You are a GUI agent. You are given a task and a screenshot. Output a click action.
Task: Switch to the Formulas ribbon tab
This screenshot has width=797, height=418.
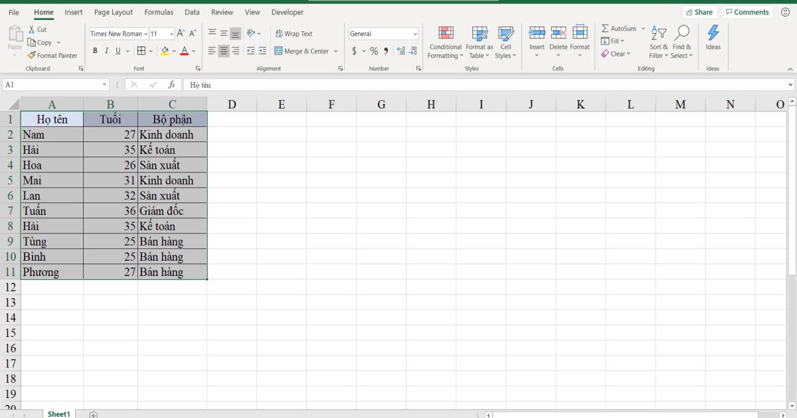159,12
